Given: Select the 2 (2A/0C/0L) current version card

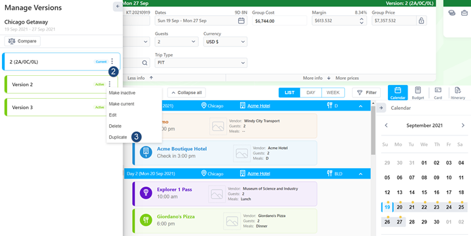Looking at the screenshot, I should [x=61, y=61].
